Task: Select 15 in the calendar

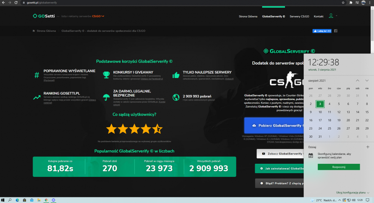Action: pyautogui.click(x=367, y=112)
